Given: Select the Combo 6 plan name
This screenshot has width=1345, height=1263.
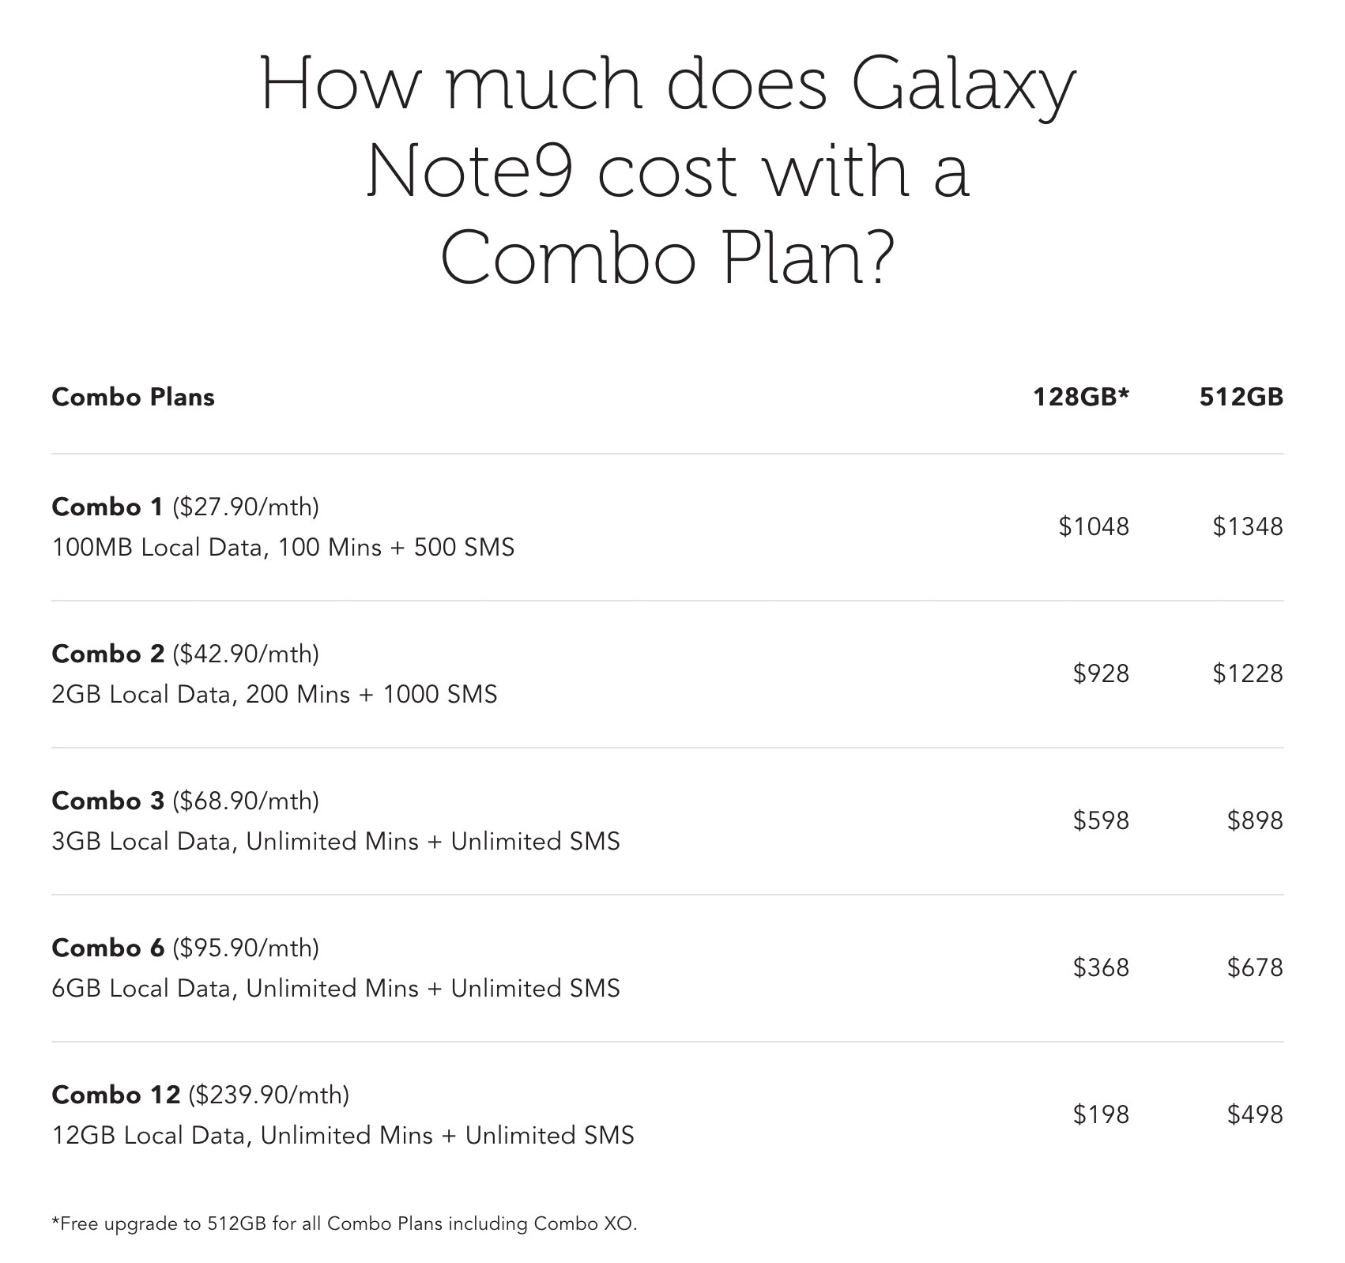Looking at the screenshot, I should coord(107,948).
